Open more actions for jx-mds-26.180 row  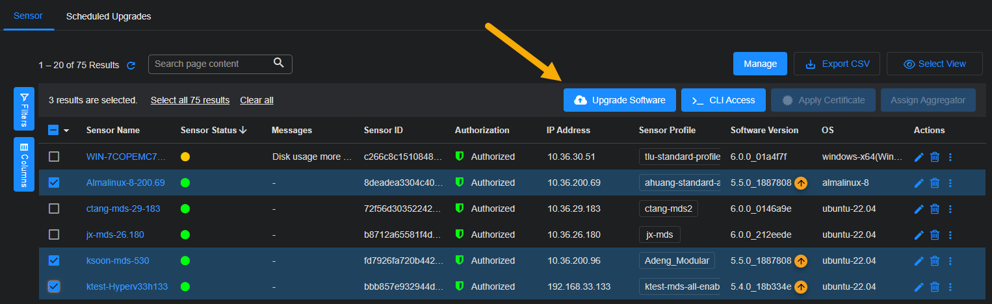[x=950, y=235]
